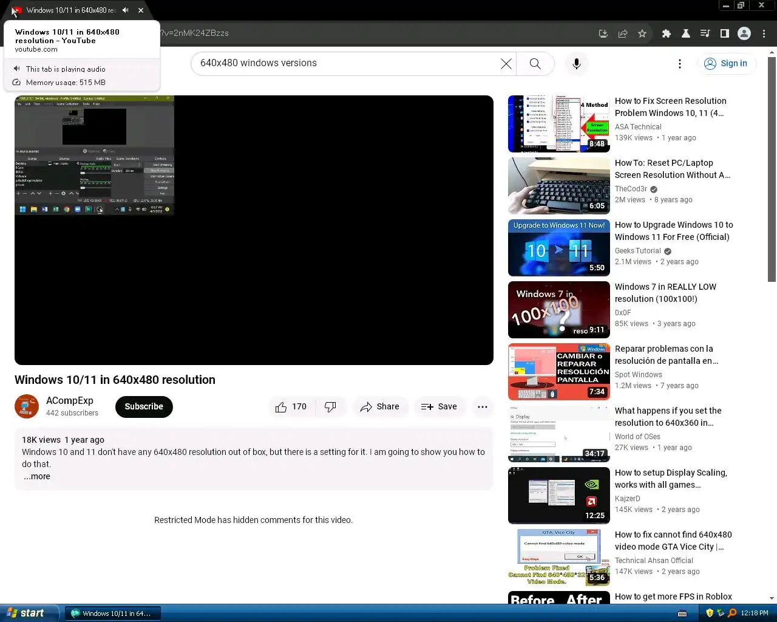Open the Windows Start button
The image size is (777, 622).
(x=29, y=613)
